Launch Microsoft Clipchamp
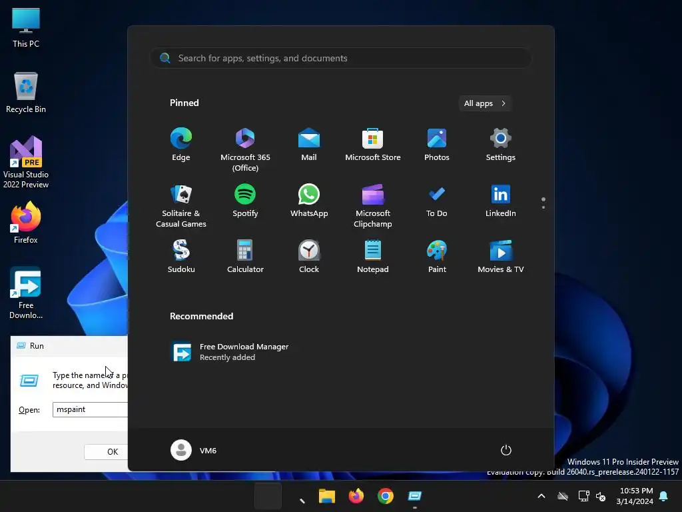This screenshot has height=512, width=682. coord(373,205)
